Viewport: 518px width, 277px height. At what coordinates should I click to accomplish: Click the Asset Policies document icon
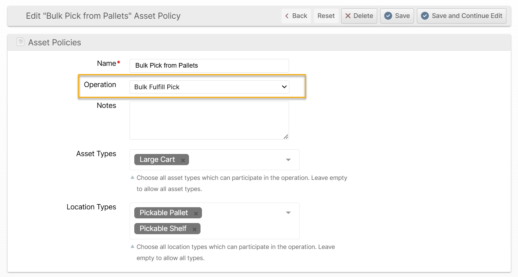coord(20,42)
